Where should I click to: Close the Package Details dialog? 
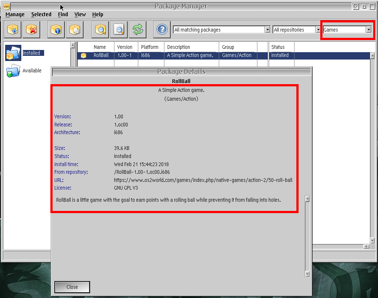[x=72, y=287]
